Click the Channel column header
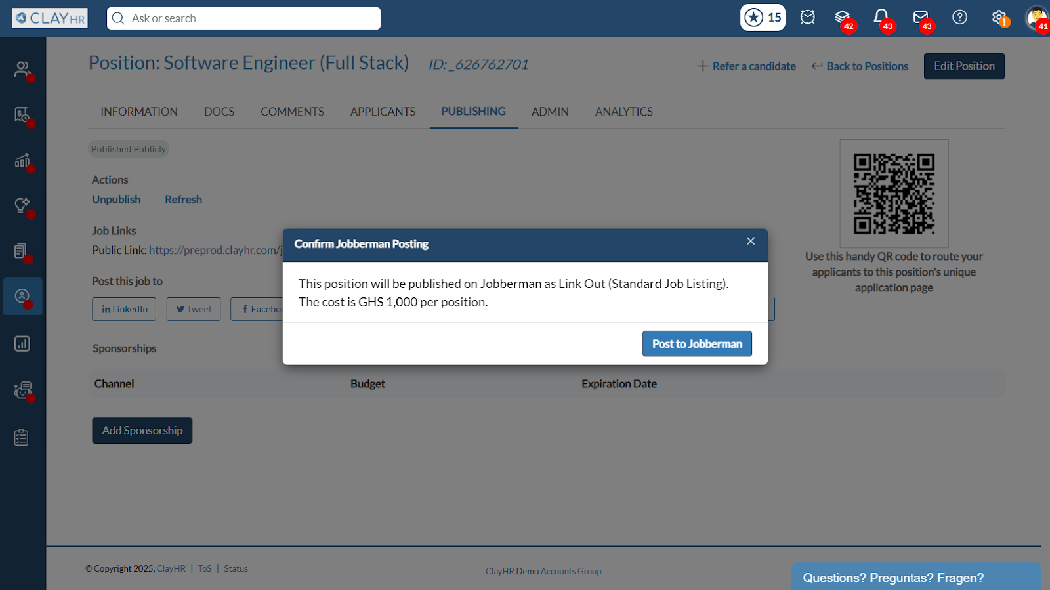The height and width of the screenshot is (590, 1050). click(x=114, y=384)
